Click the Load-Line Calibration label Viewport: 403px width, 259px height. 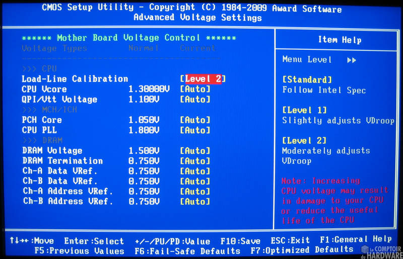pos(75,79)
